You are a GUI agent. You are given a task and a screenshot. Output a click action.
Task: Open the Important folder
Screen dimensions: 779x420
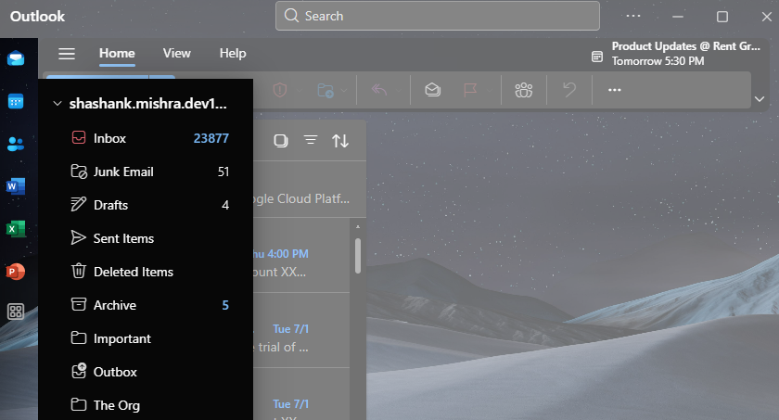click(x=147, y=338)
